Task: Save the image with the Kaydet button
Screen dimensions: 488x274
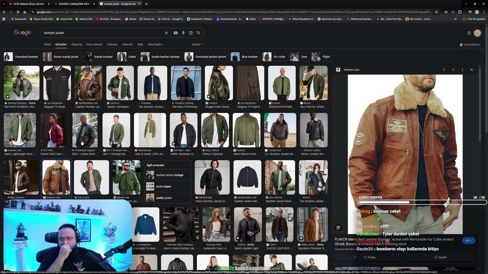Action: 441,257
